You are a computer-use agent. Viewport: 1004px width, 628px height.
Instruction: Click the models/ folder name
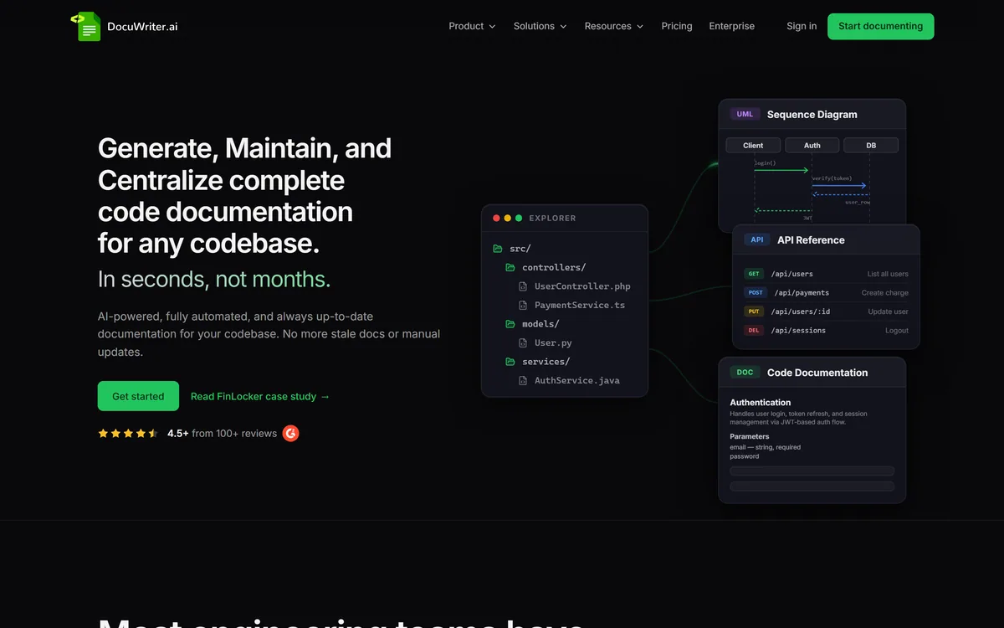540,324
